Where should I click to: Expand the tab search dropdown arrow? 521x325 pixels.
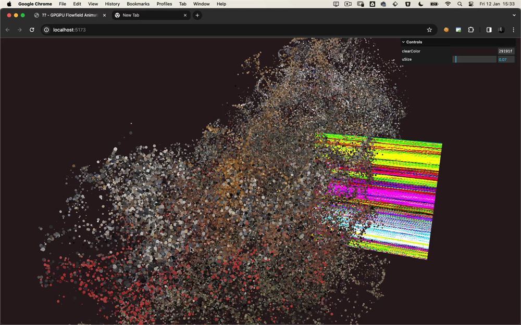click(514, 15)
